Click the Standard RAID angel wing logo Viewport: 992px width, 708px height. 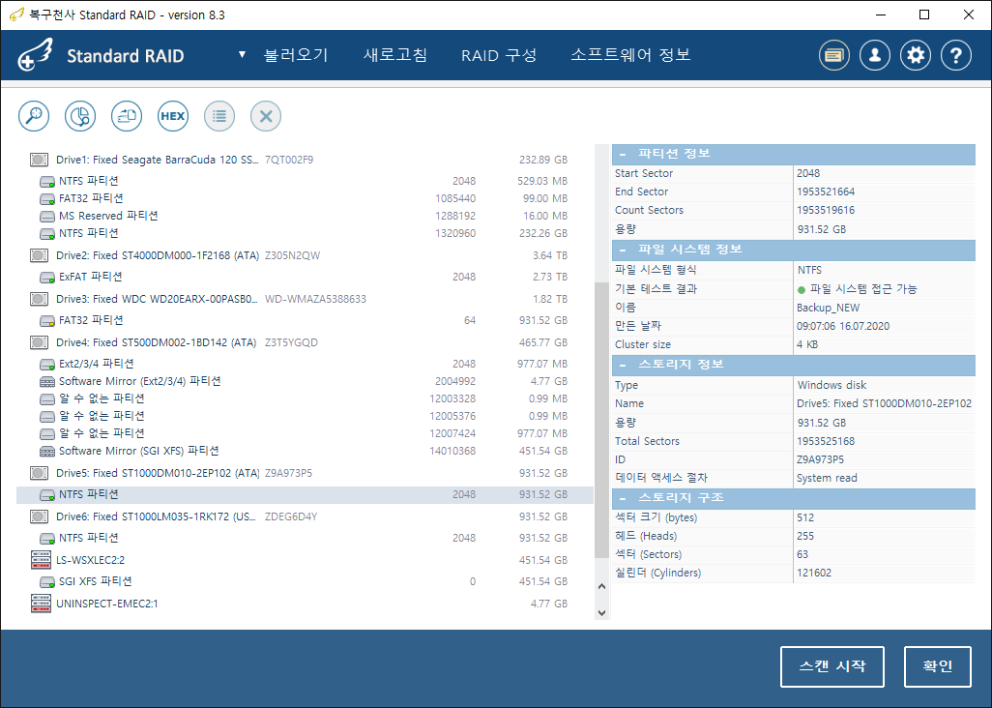36,55
